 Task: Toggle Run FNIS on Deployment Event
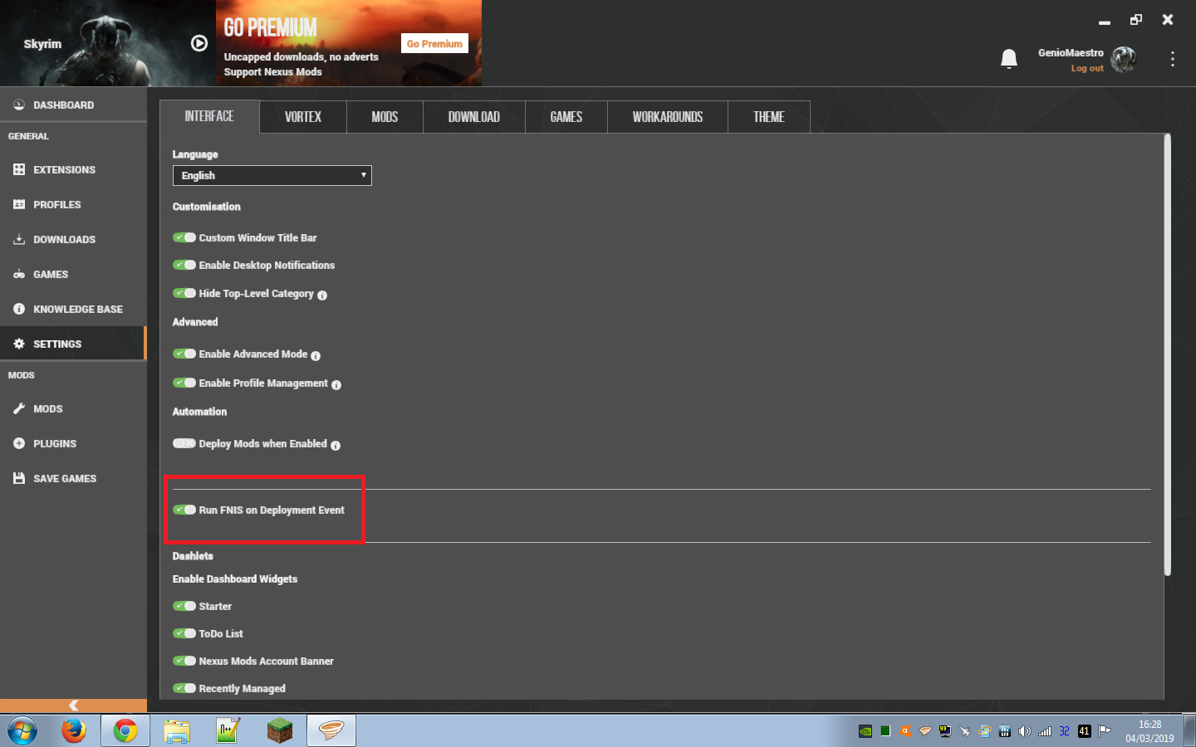(184, 510)
